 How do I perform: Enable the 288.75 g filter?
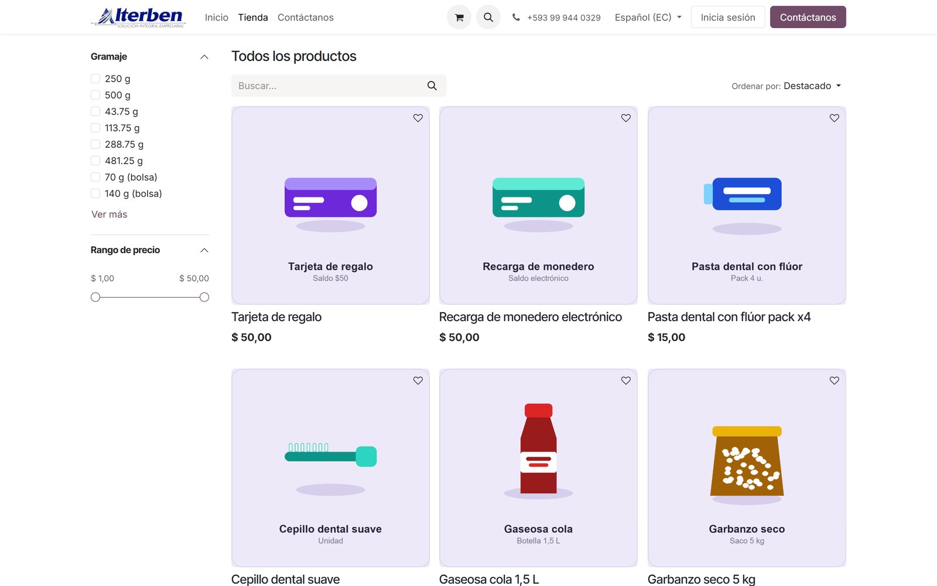point(95,144)
